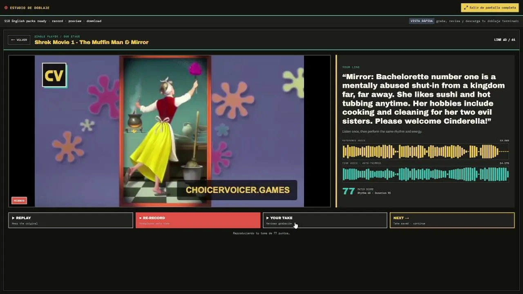523x294 pixels.
Task: Click the Mirror Bachelorette line script text
Action: point(424,99)
